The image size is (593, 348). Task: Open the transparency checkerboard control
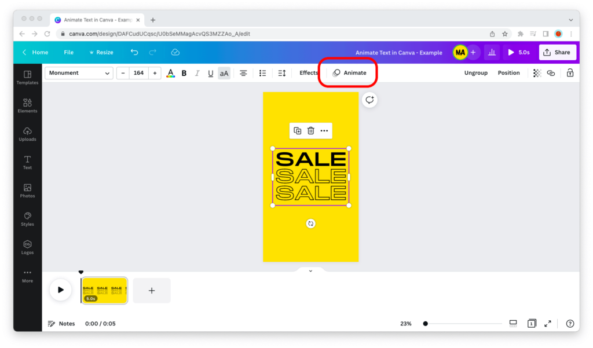point(537,73)
